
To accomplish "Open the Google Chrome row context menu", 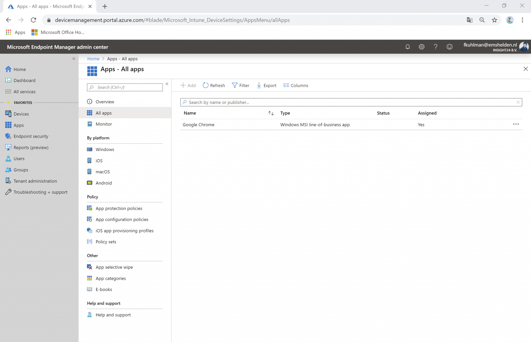I will coord(516,124).
